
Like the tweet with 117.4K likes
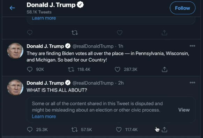coord(119,129)
